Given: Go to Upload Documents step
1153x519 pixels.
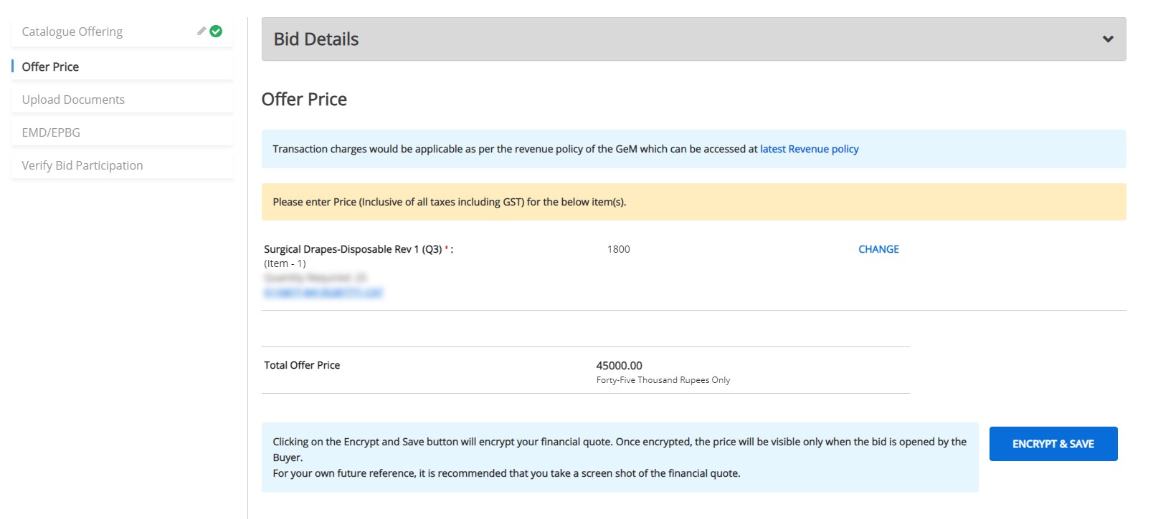Looking at the screenshot, I should click(73, 100).
